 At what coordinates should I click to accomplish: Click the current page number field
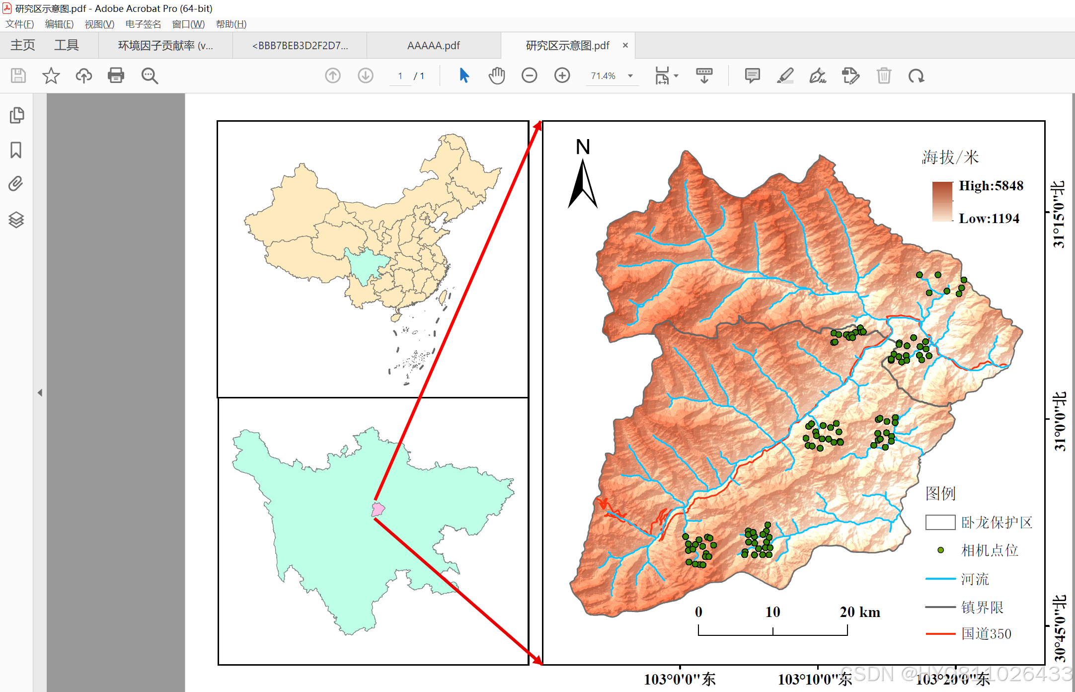coord(400,76)
